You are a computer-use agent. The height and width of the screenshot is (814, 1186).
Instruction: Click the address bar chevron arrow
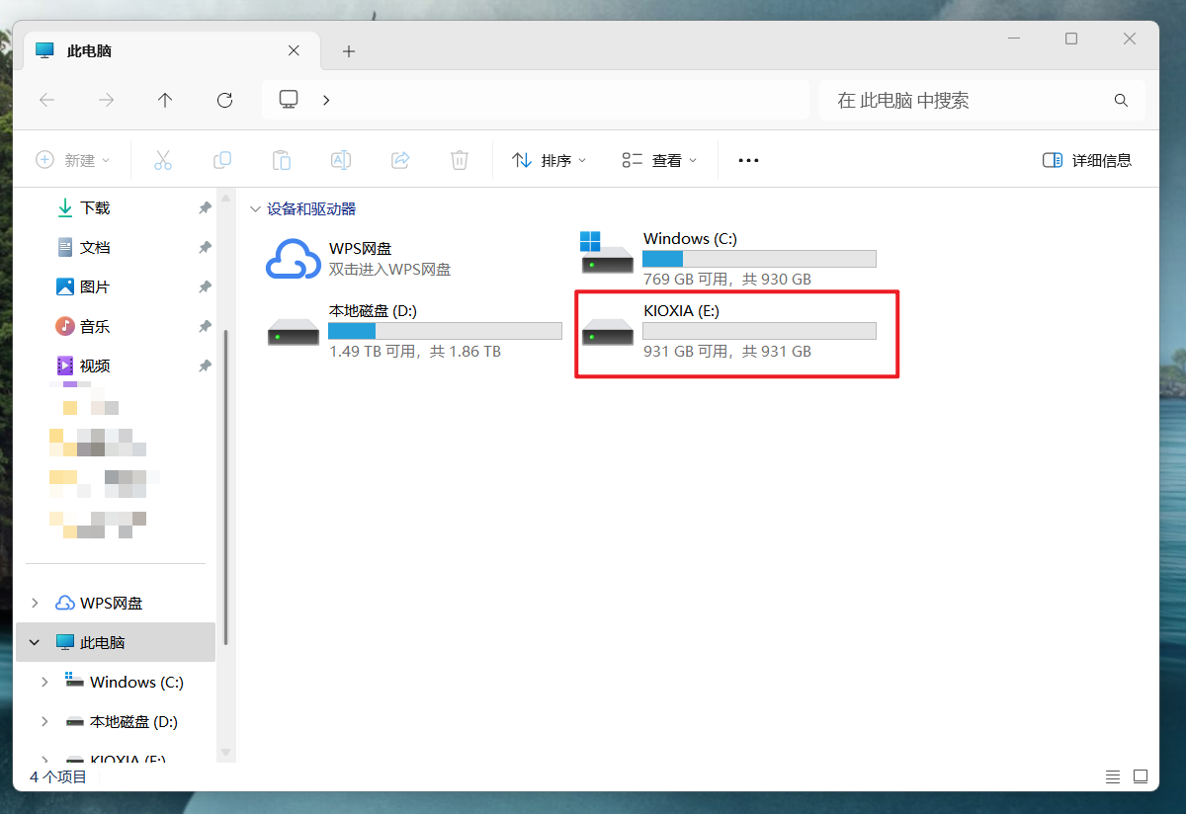(327, 100)
